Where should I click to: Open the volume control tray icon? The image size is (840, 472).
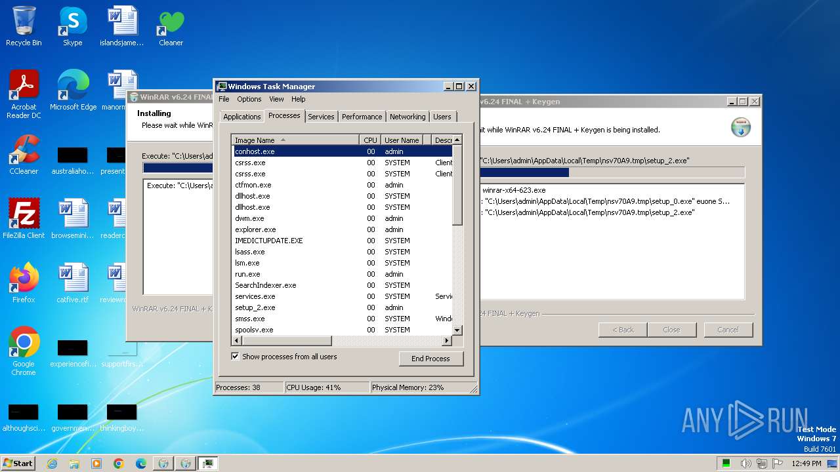[x=746, y=463]
